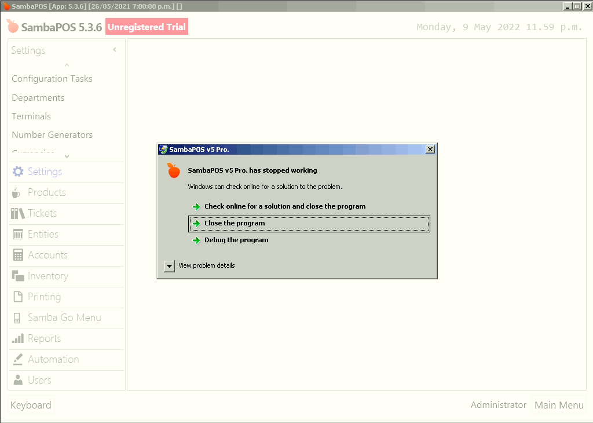Click the Accounts calculator icon
Screen dimensions: 593x423
18,255
